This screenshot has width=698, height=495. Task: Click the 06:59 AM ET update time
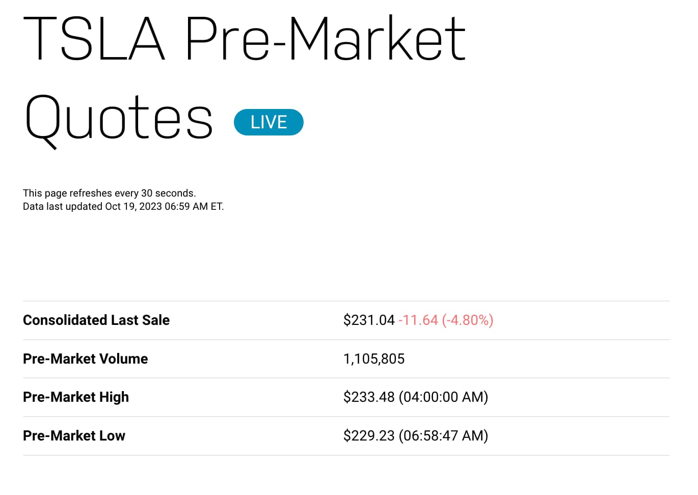(194, 206)
